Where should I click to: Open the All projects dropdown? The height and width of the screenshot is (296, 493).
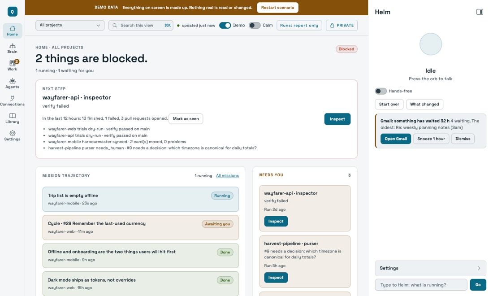coord(70,25)
